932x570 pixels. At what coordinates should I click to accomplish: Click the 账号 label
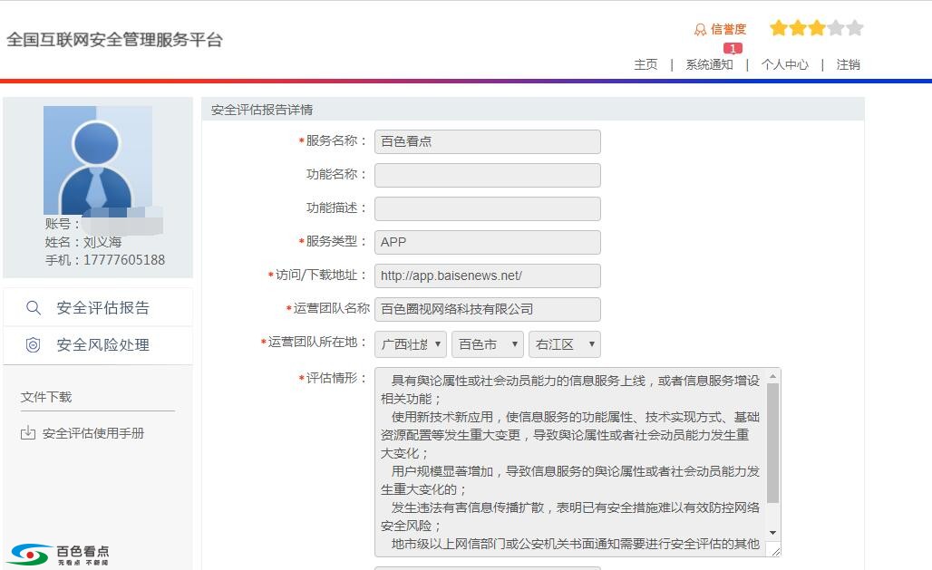point(62,224)
